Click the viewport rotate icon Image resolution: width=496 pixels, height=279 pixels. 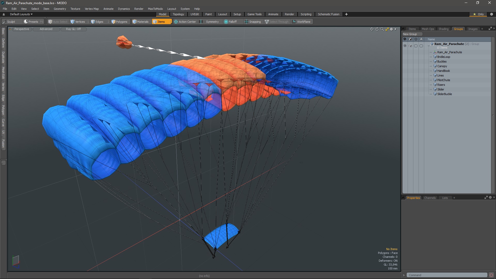pyautogui.click(x=377, y=29)
